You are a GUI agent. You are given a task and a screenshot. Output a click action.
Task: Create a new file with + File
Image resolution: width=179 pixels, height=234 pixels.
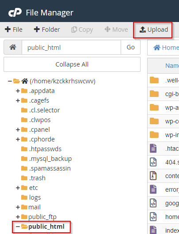click(x=13, y=30)
